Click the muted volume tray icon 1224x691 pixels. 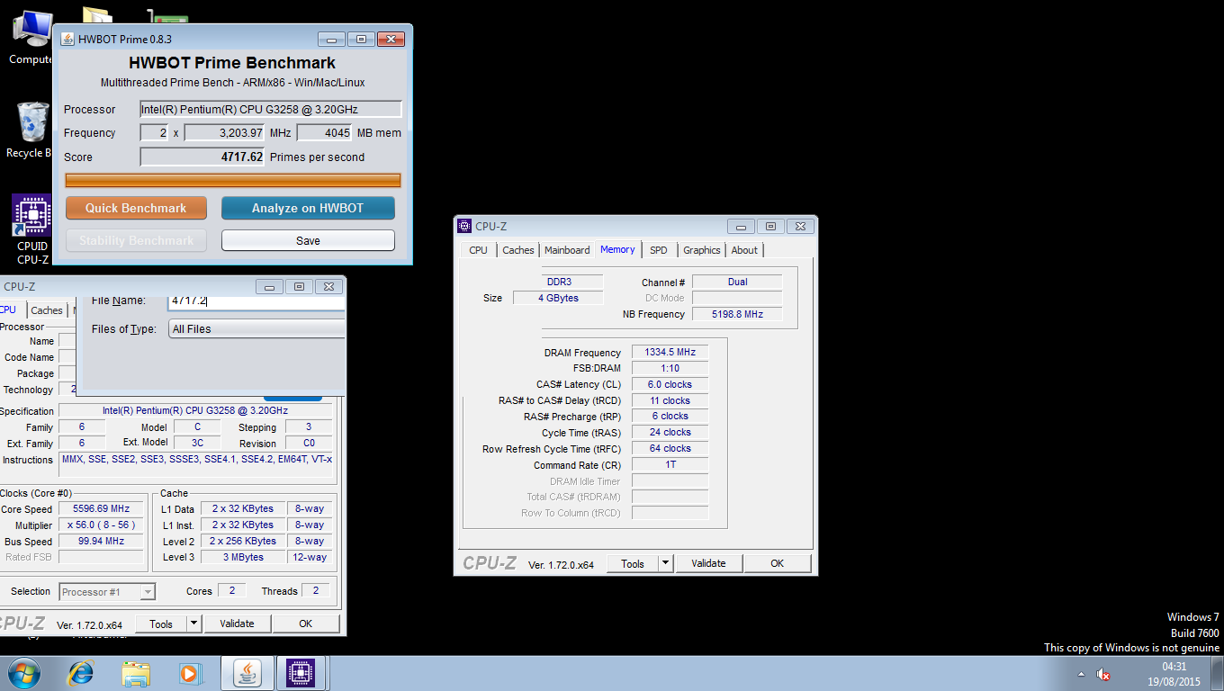(1102, 674)
